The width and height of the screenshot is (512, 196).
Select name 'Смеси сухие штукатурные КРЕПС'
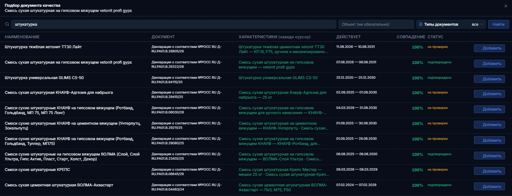point(37,170)
